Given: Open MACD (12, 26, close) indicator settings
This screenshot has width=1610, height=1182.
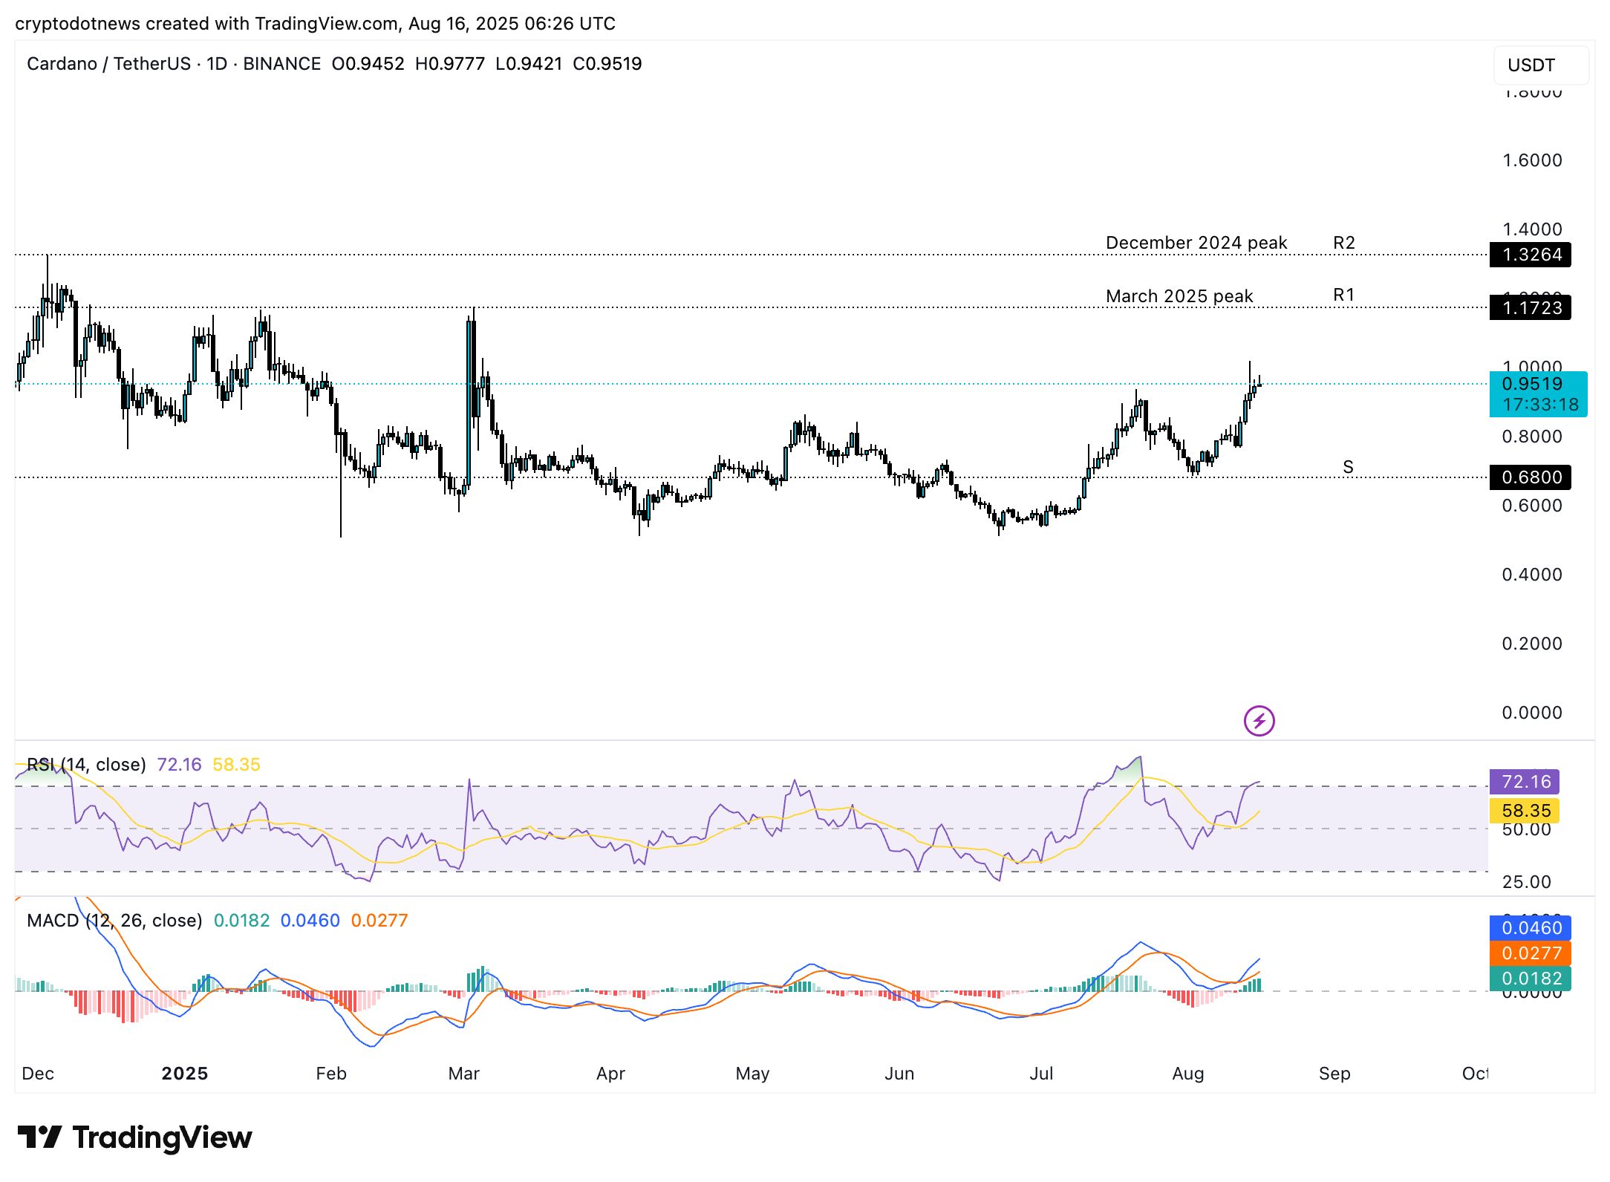Looking at the screenshot, I should coord(114,921).
